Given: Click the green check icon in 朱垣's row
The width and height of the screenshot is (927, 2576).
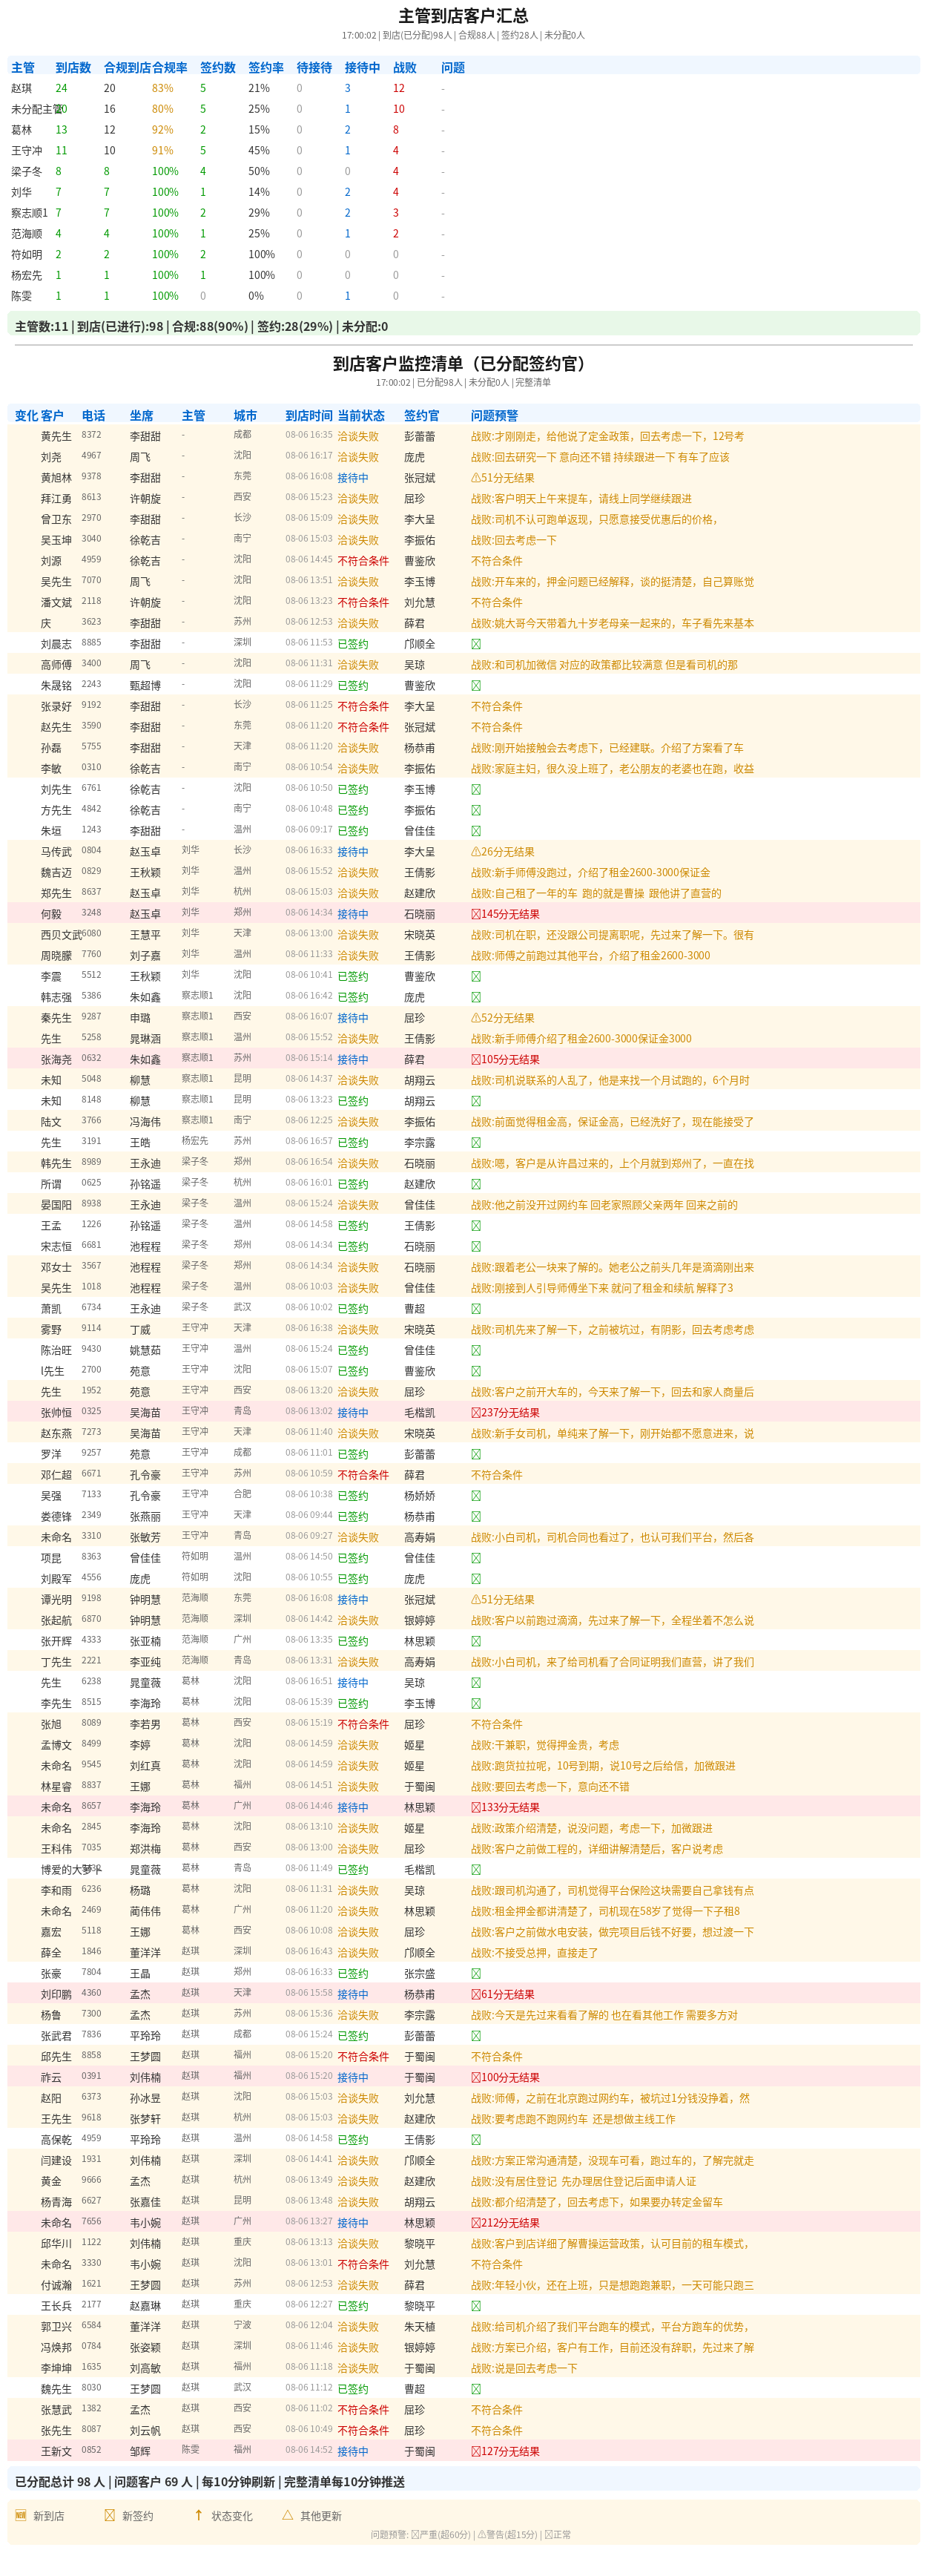Looking at the screenshot, I should point(476,831).
